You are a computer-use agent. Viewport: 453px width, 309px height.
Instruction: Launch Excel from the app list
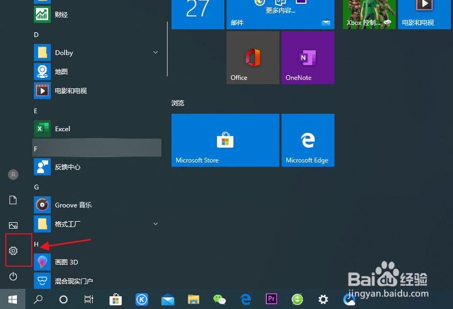pos(97,129)
